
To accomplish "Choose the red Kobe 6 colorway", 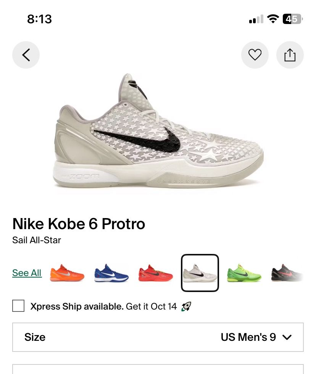I will (x=156, y=273).
